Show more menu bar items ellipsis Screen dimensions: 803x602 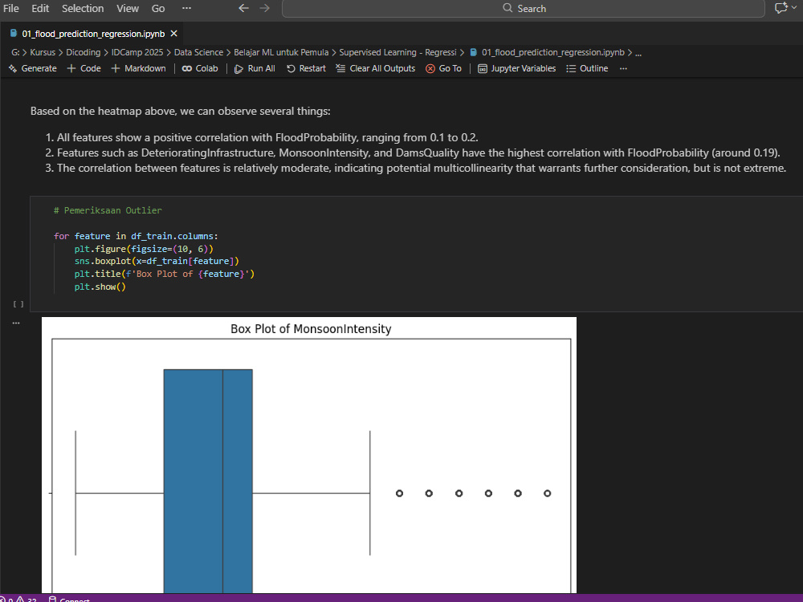(x=186, y=8)
